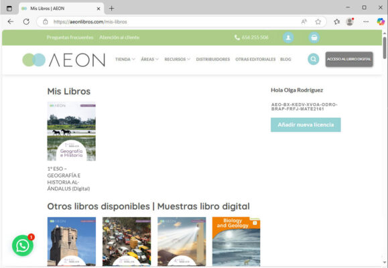
Task: Open Geografía e Historia book cover
Action: [71, 131]
